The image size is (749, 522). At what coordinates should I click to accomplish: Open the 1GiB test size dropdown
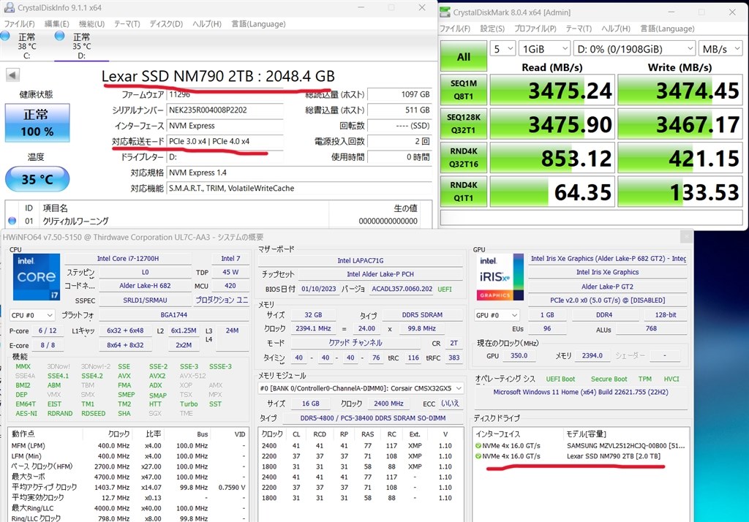(543, 48)
